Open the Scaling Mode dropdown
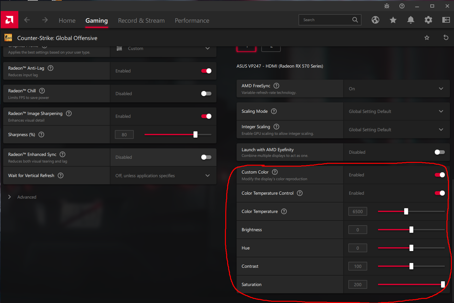 click(x=397, y=111)
